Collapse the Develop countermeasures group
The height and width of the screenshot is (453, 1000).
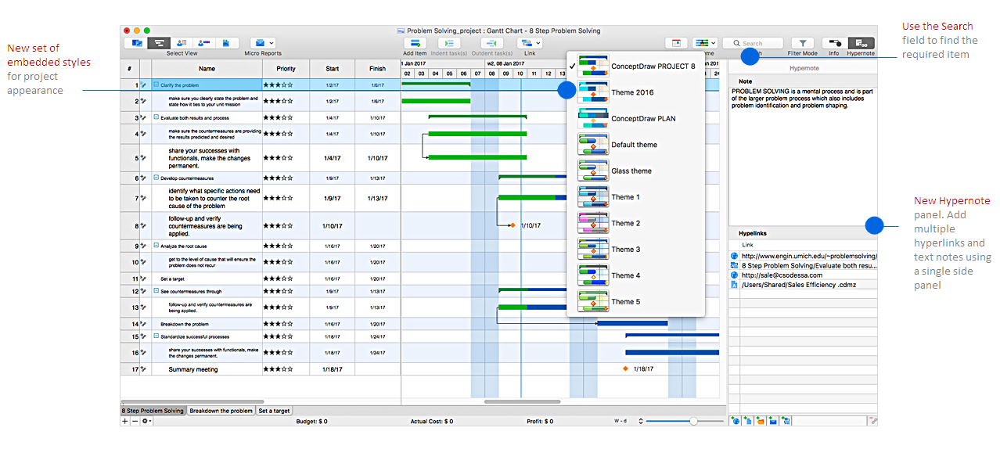tap(156, 178)
